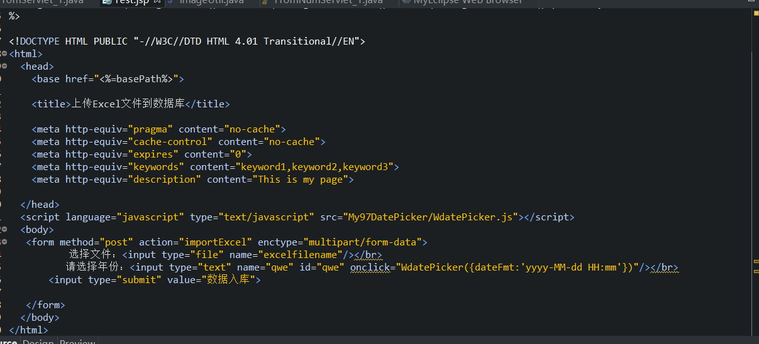Viewport: 759px width, 344px height.
Task: Click the 'keyword1,keyword2,keyword3' content string
Action: [314, 167]
